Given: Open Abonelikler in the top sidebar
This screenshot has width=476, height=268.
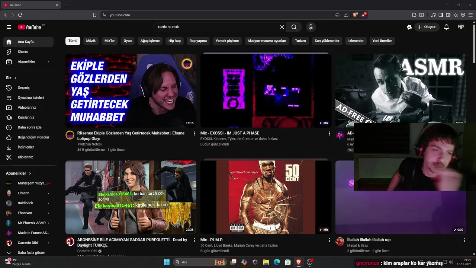Looking at the screenshot, I should tap(28, 61).
